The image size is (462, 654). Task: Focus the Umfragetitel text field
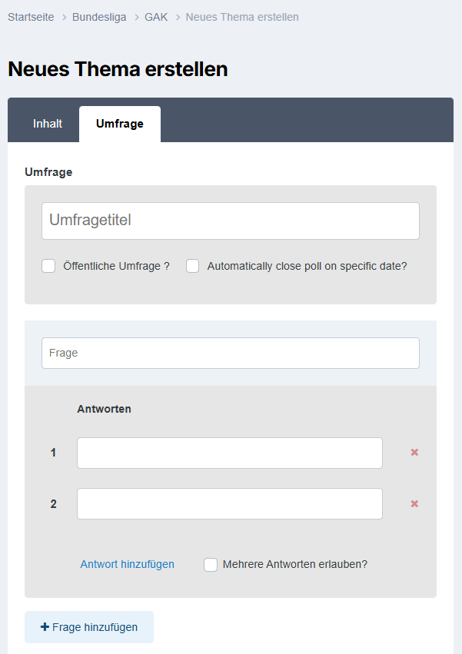[231, 221]
